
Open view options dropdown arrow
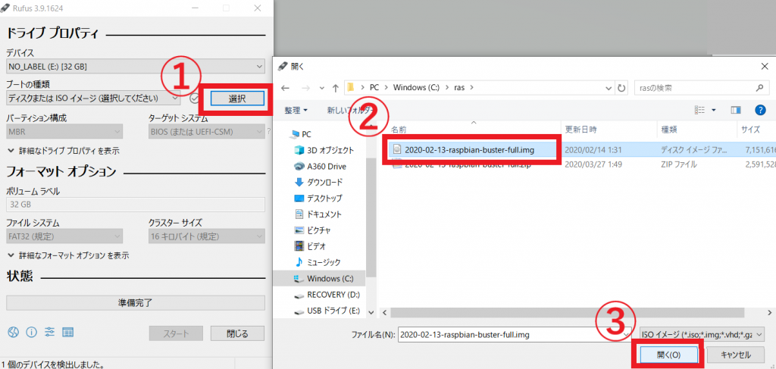coord(714,110)
